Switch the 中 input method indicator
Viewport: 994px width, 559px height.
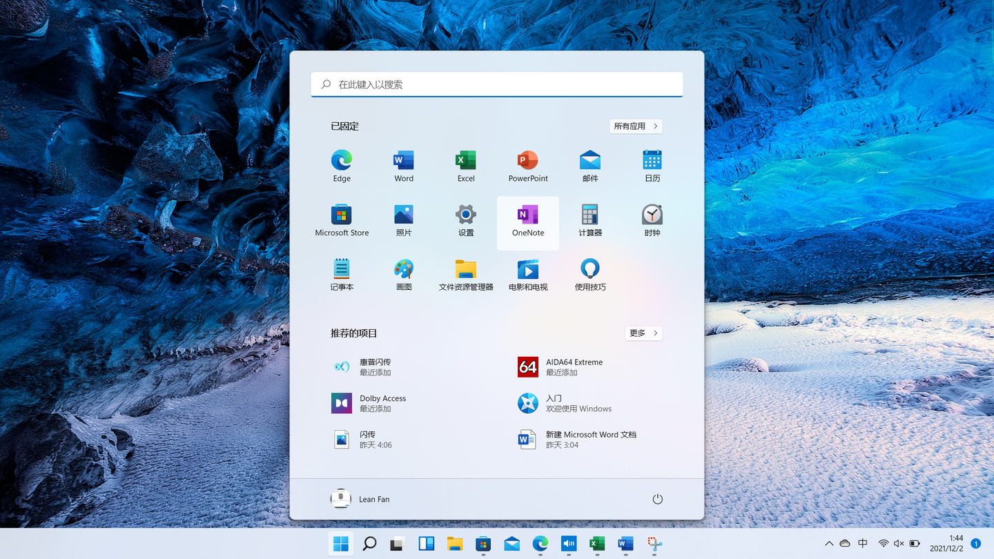click(863, 544)
